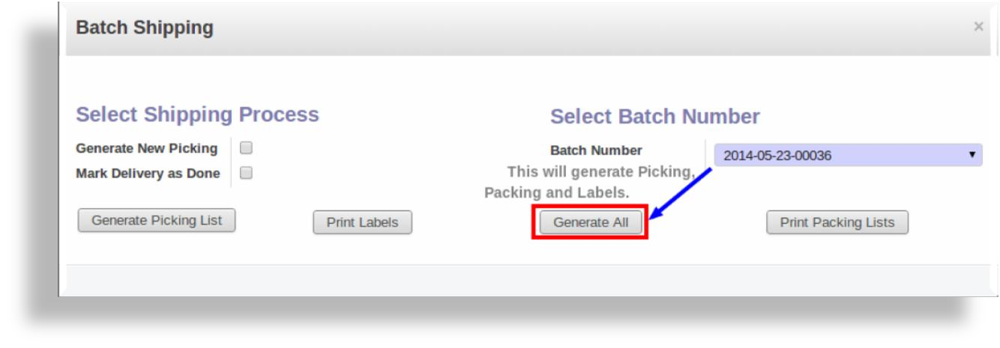The width and height of the screenshot is (1000, 348).
Task: Enable the Generate New Picking checkbox
Action: pyautogui.click(x=245, y=148)
